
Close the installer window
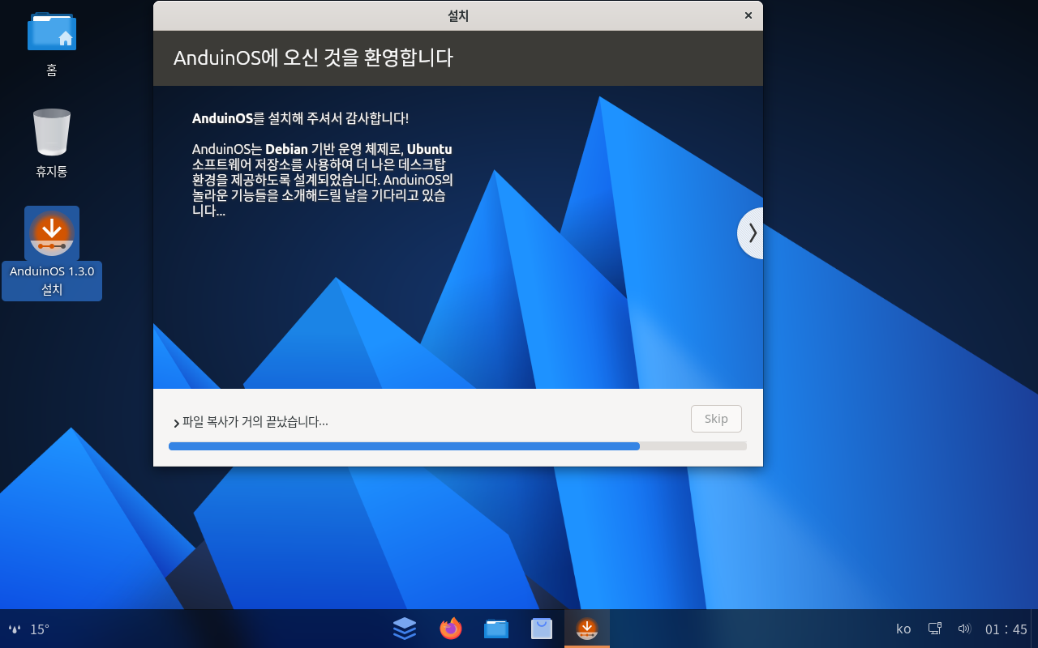(x=748, y=15)
